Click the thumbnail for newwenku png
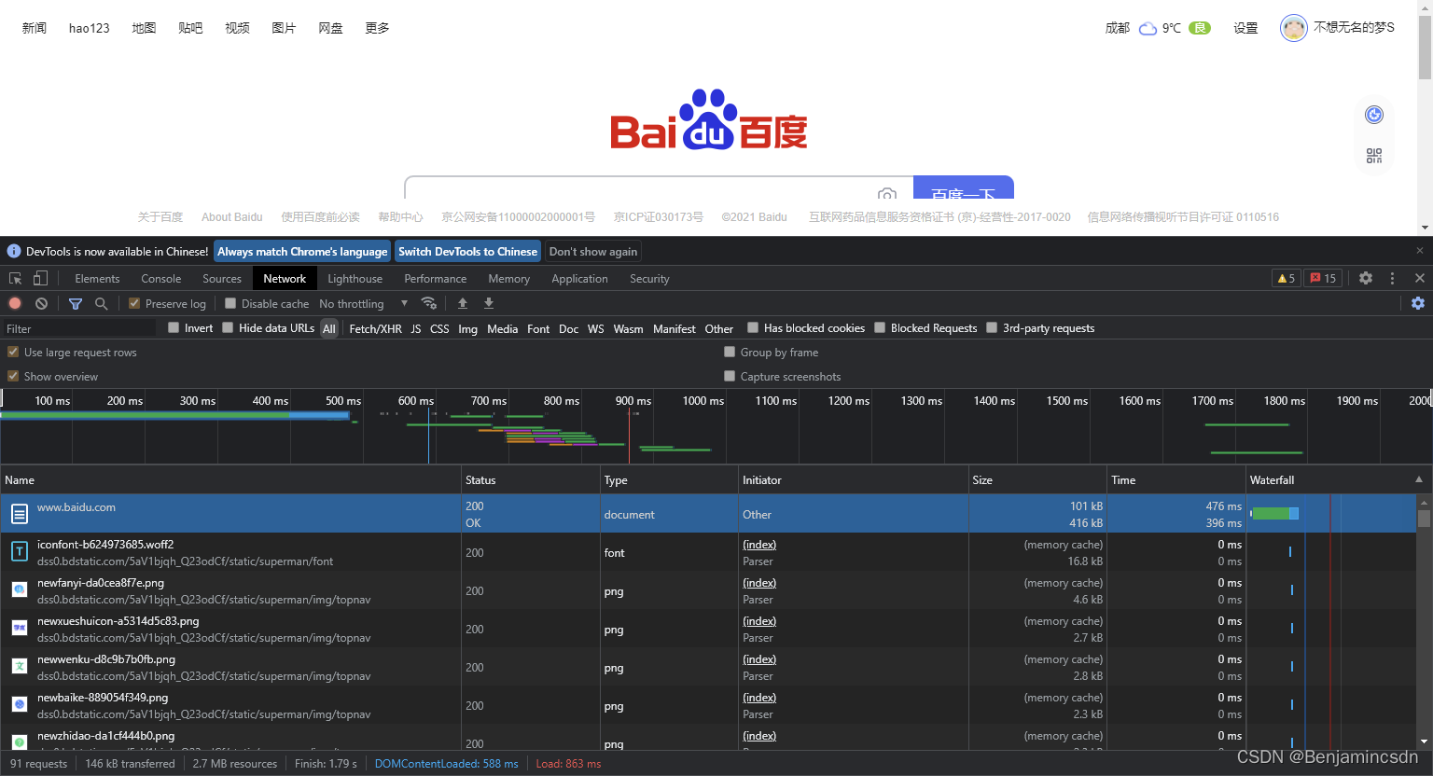This screenshot has width=1433, height=776. click(x=20, y=667)
